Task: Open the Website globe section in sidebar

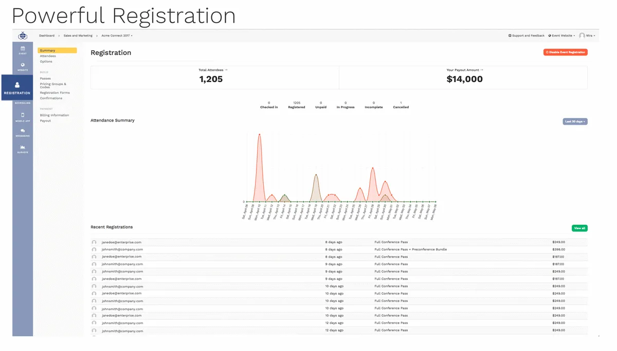Action: (x=23, y=67)
